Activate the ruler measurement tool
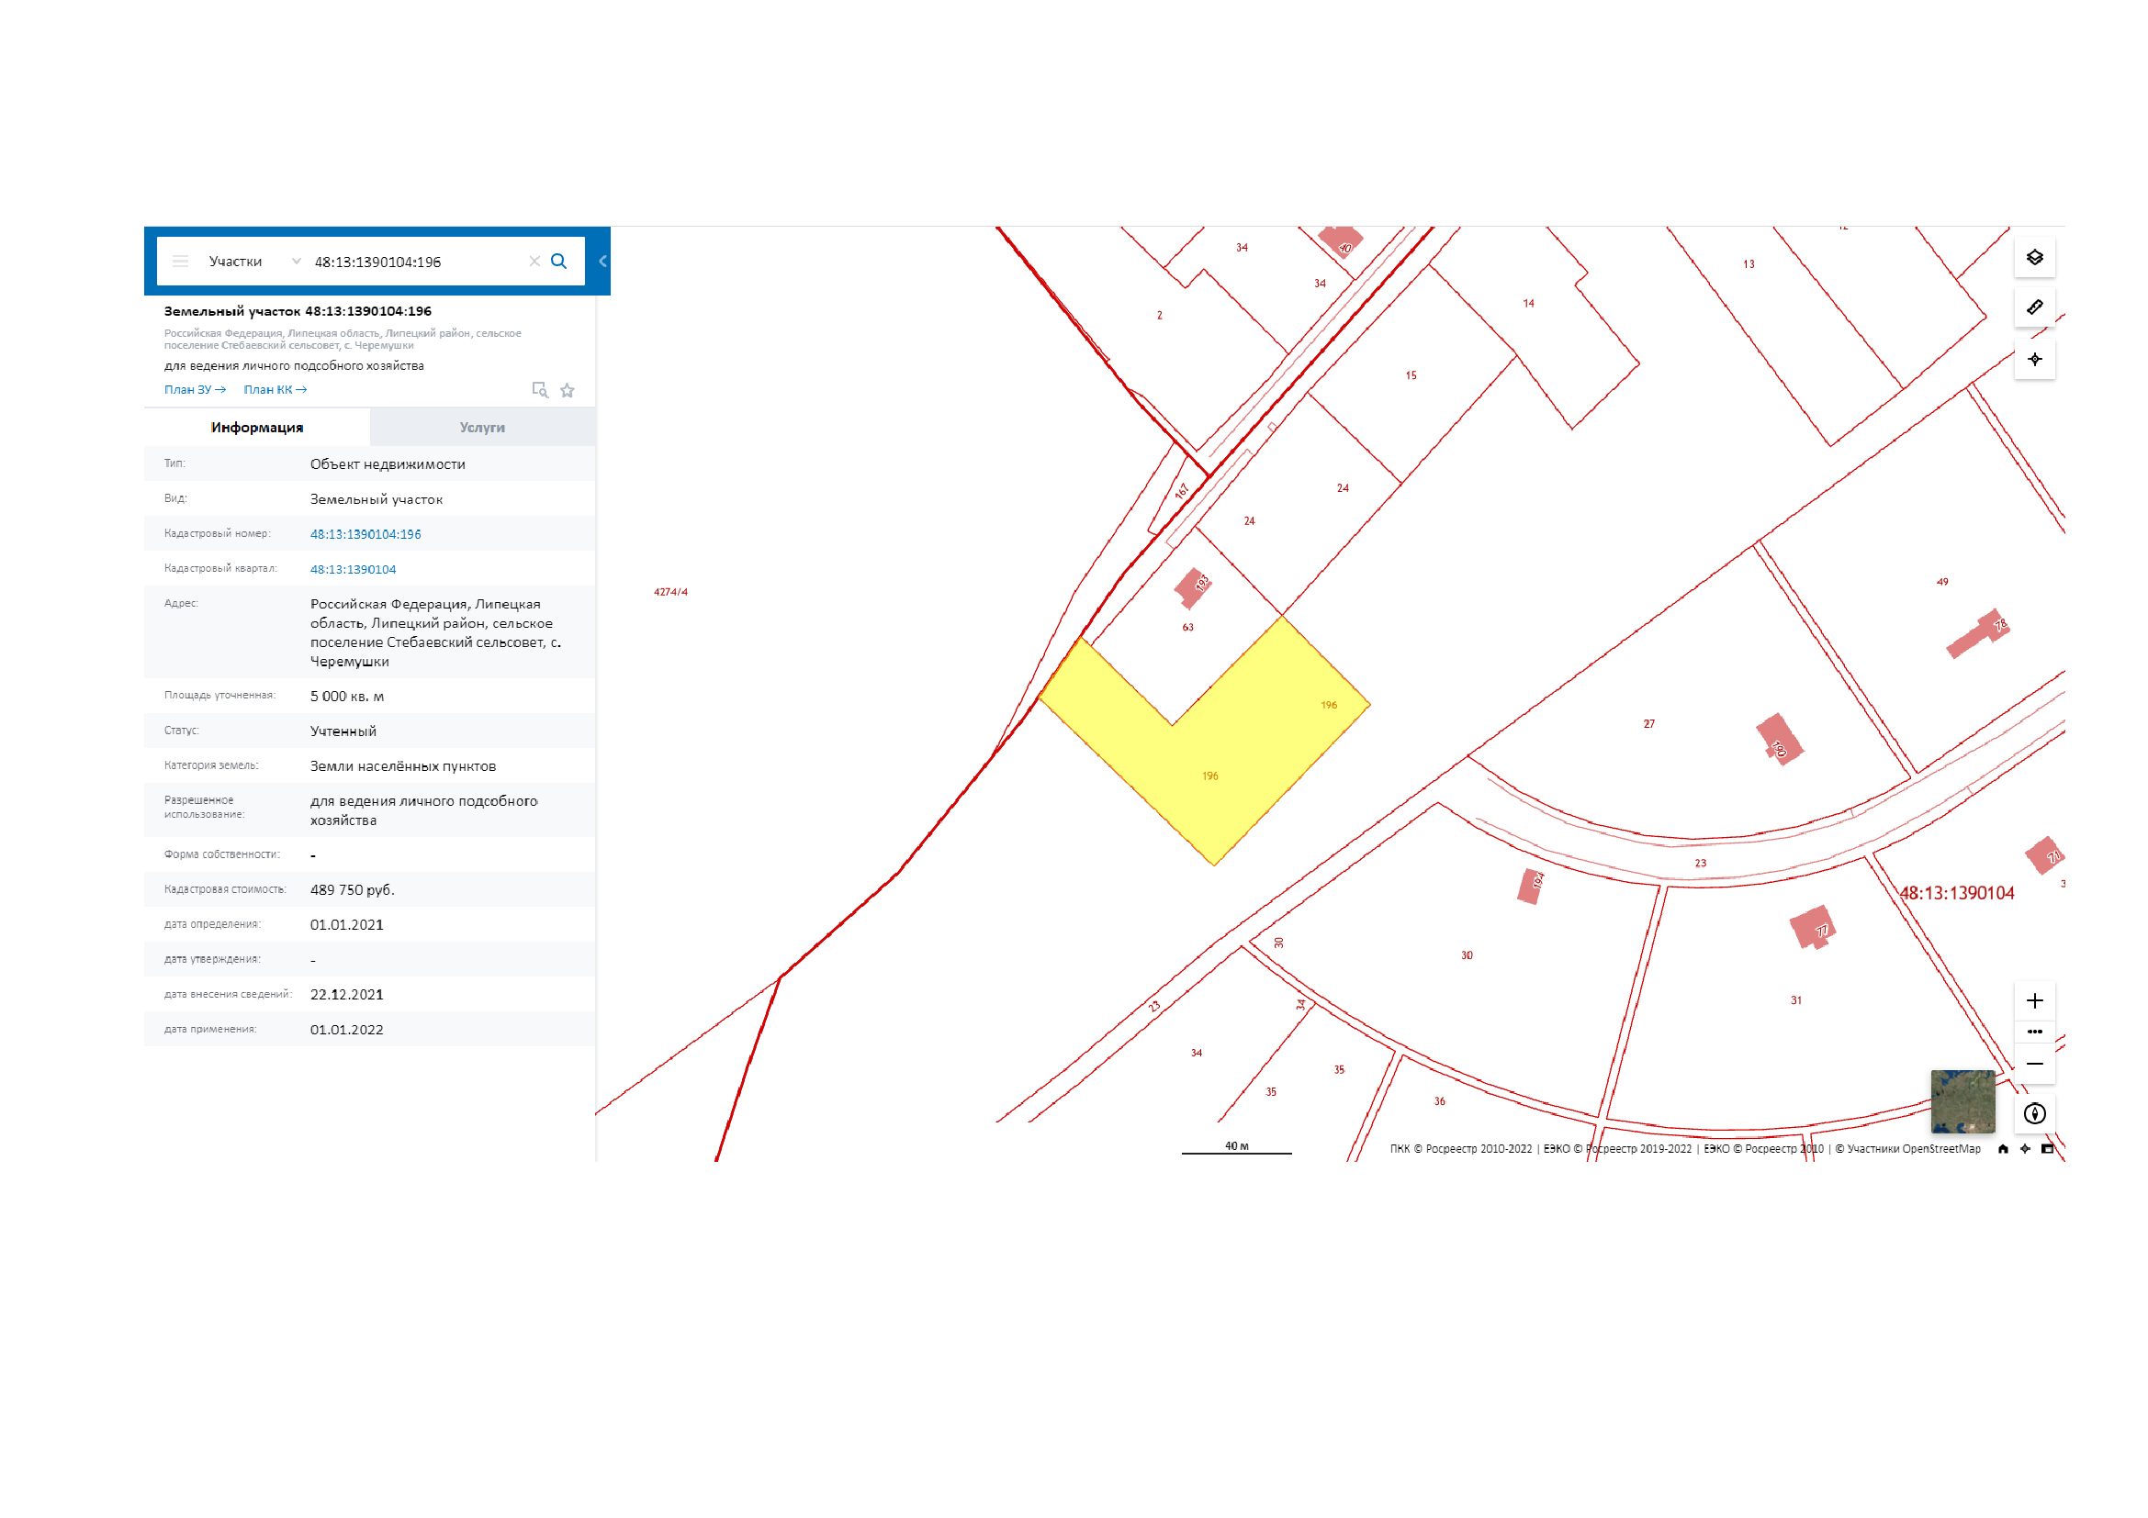 point(2035,307)
